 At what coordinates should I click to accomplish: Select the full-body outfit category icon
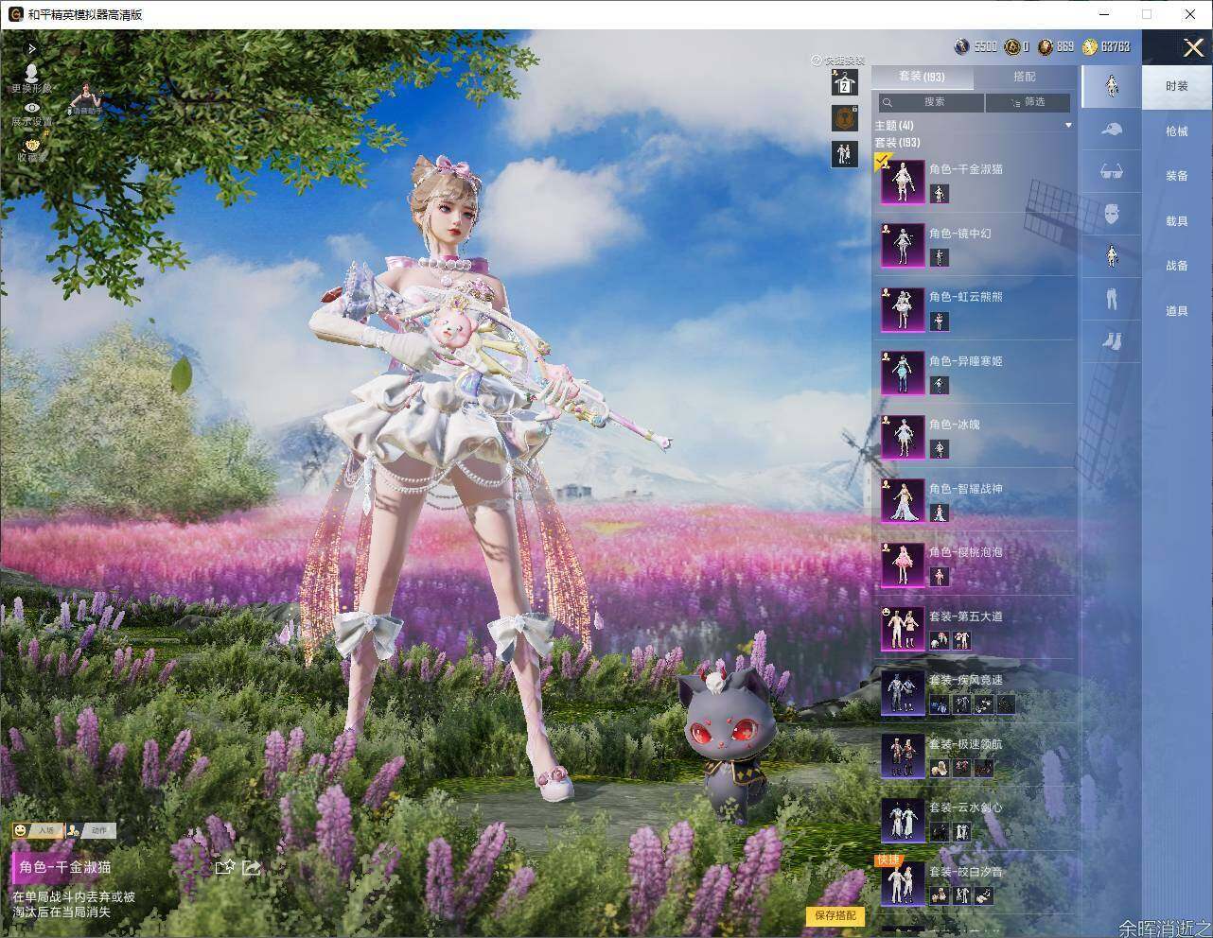(x=1112, y=85)
